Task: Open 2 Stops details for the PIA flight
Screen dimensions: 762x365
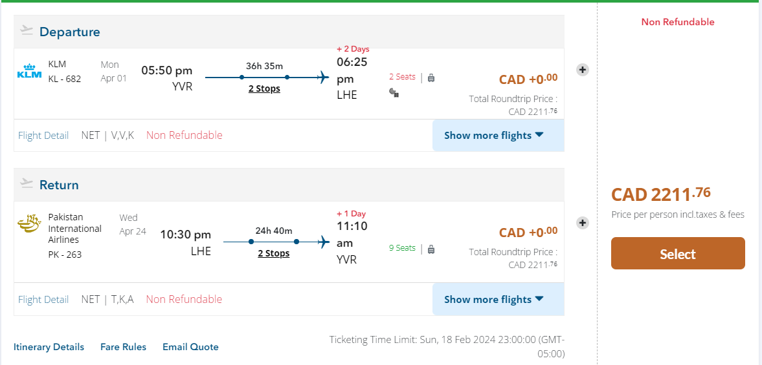Action: coord(273,253)
